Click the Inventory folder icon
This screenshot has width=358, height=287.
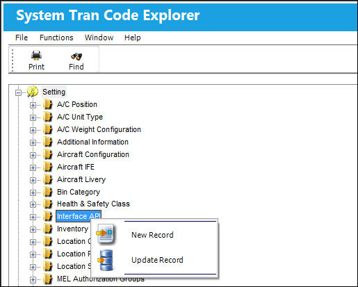coord(48,229)
